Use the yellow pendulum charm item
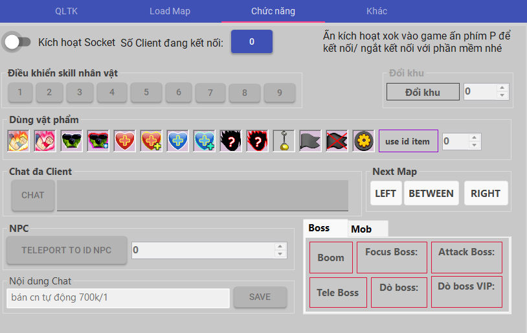527x333 pixels. [284, 141]
